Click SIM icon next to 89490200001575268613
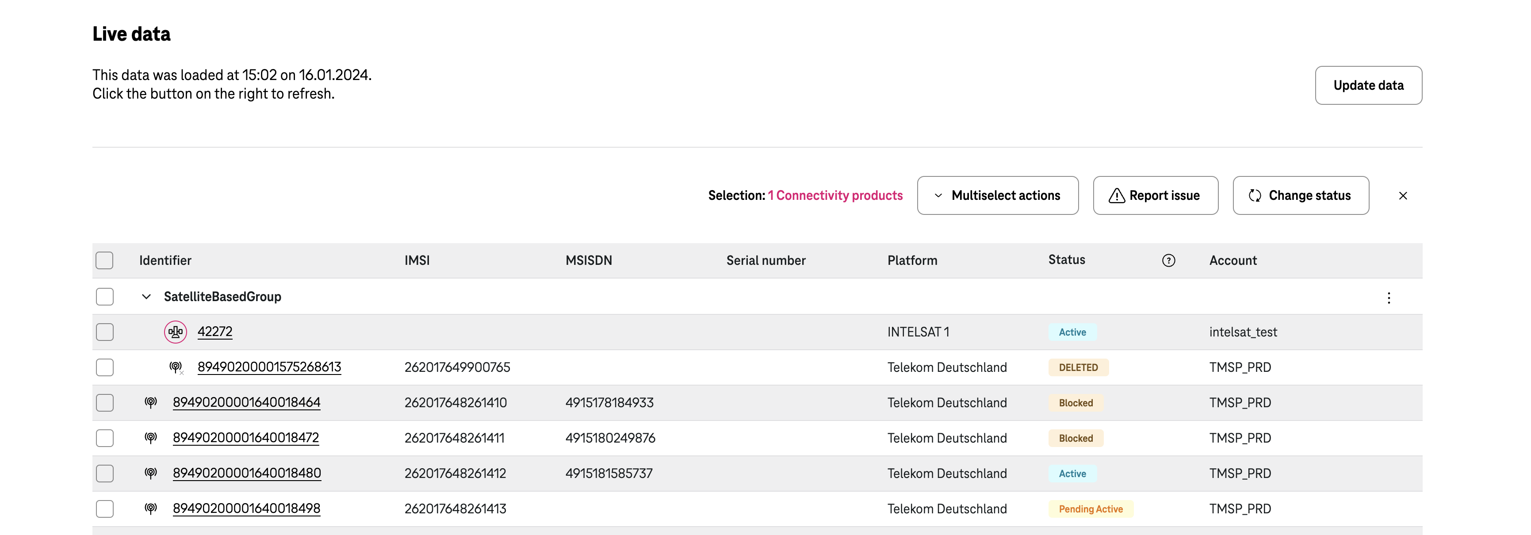The height and width of the screenshot is (535, 1531). coord(175,367)
